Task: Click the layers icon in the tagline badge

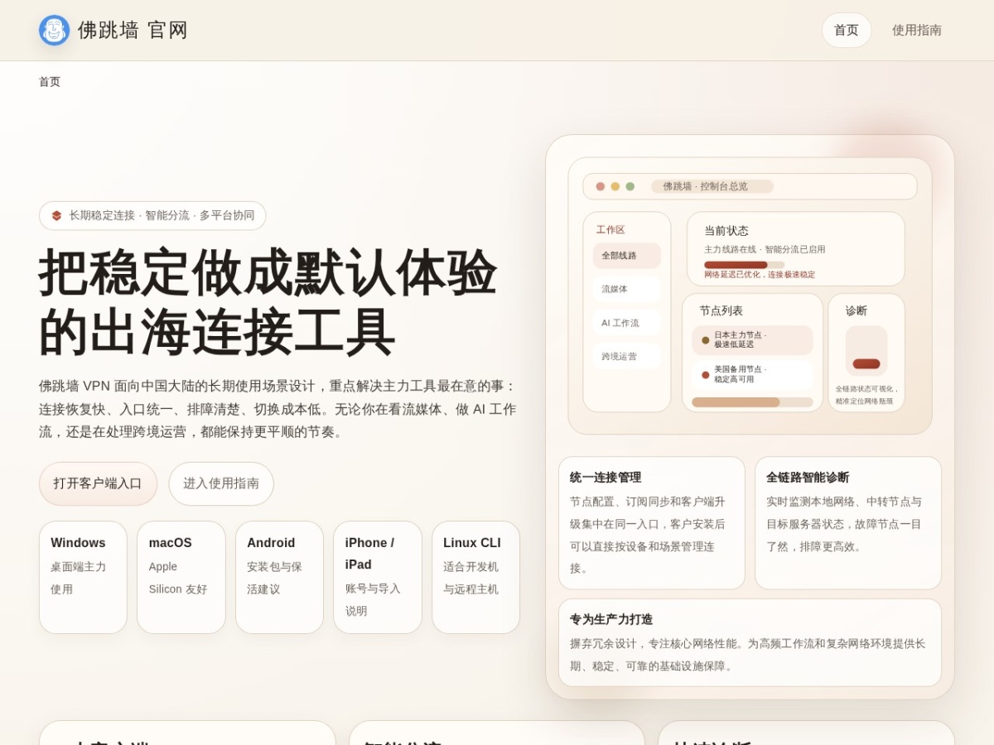Action: click(x=57, y=216)
